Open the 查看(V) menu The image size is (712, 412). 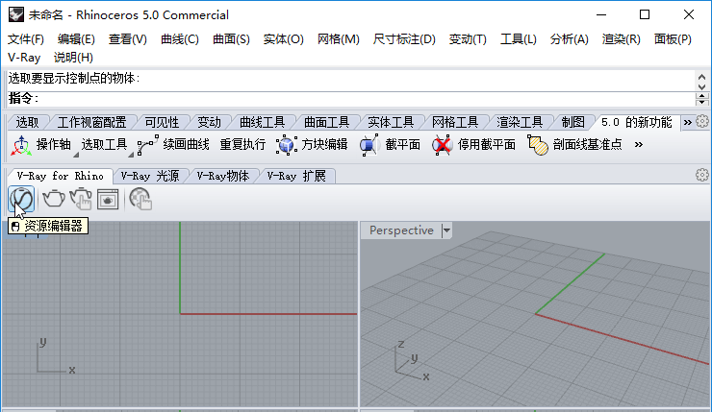tap(128, 39)
